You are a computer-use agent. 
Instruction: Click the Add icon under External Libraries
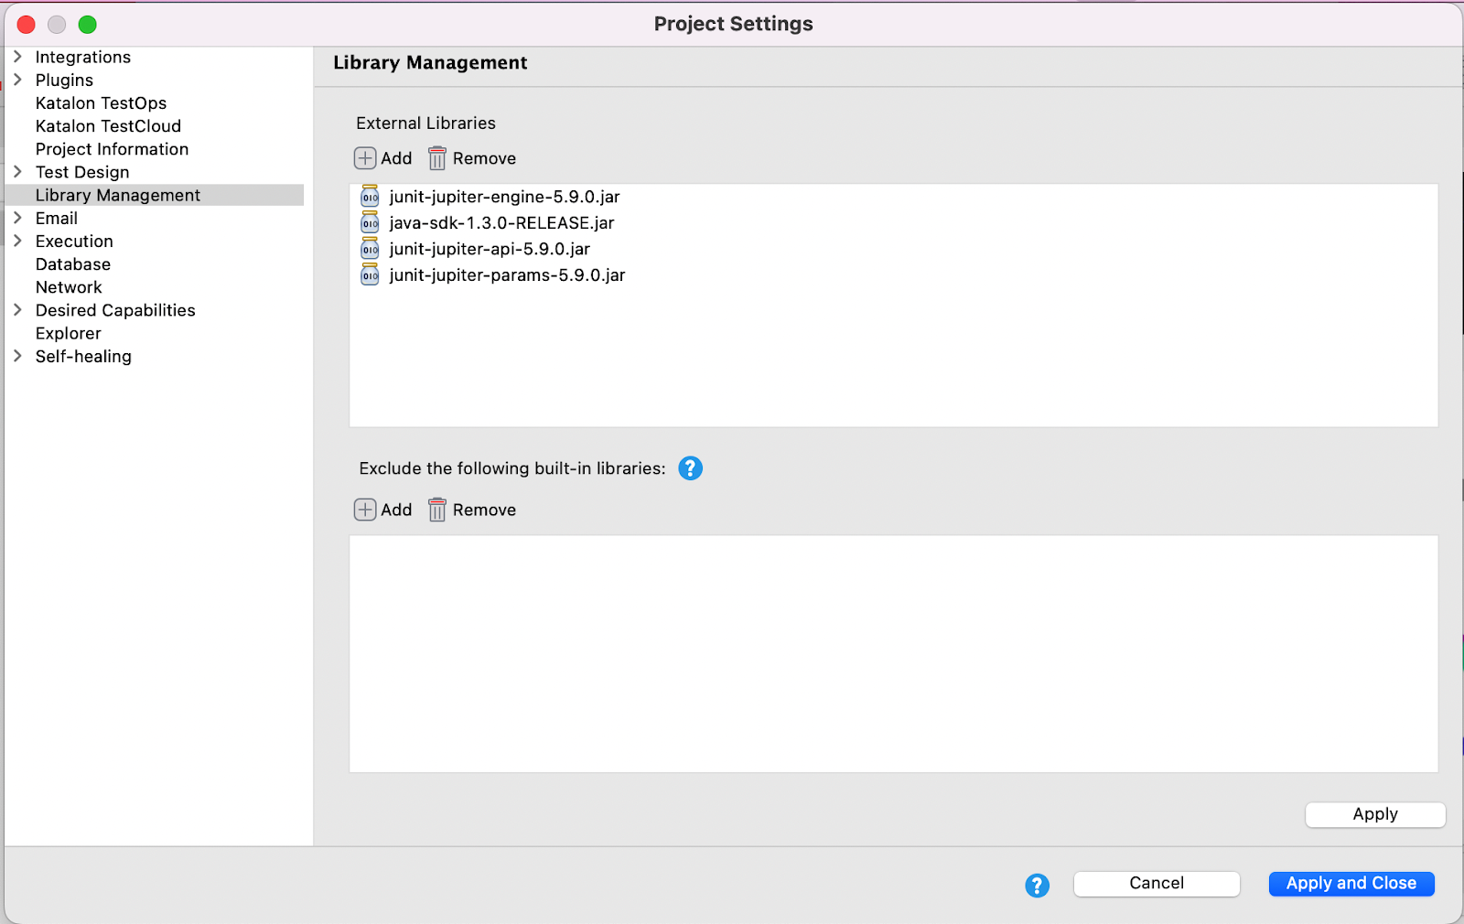tap(364, 158)
